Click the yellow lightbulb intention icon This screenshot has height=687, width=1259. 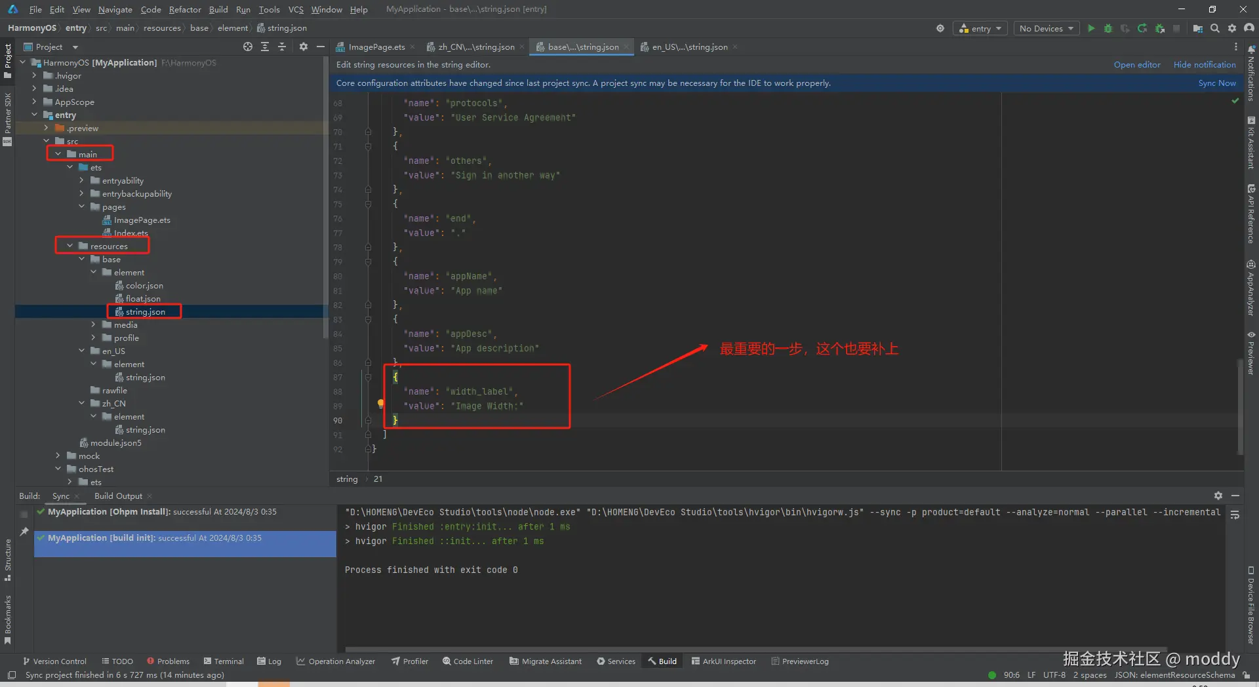point(381,404)
